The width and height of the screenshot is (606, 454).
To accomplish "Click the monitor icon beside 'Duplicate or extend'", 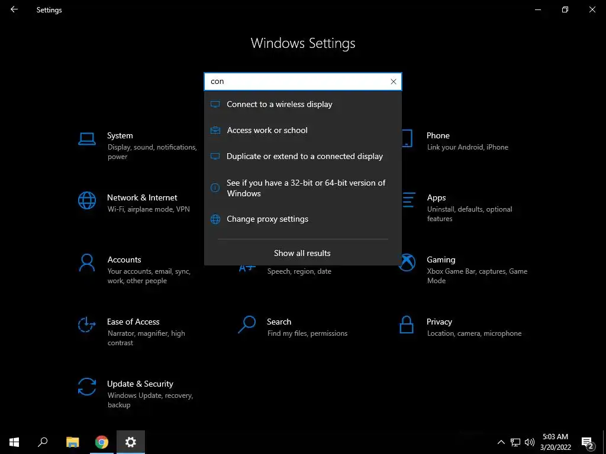I will [x=215, y=156].
